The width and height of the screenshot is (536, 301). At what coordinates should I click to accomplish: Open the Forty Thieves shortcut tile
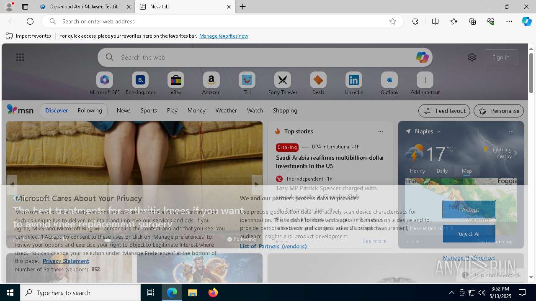click(x=283, y=84)
